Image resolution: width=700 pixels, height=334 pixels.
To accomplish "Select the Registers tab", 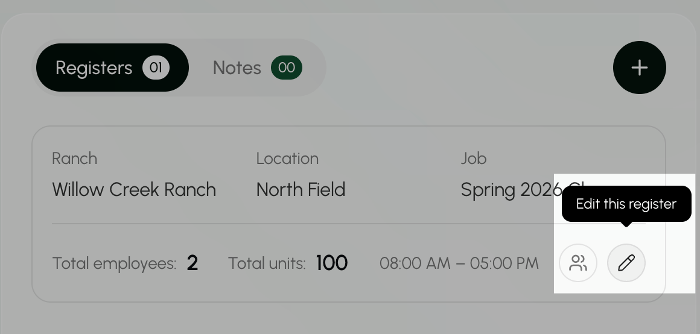I will 112,68.
